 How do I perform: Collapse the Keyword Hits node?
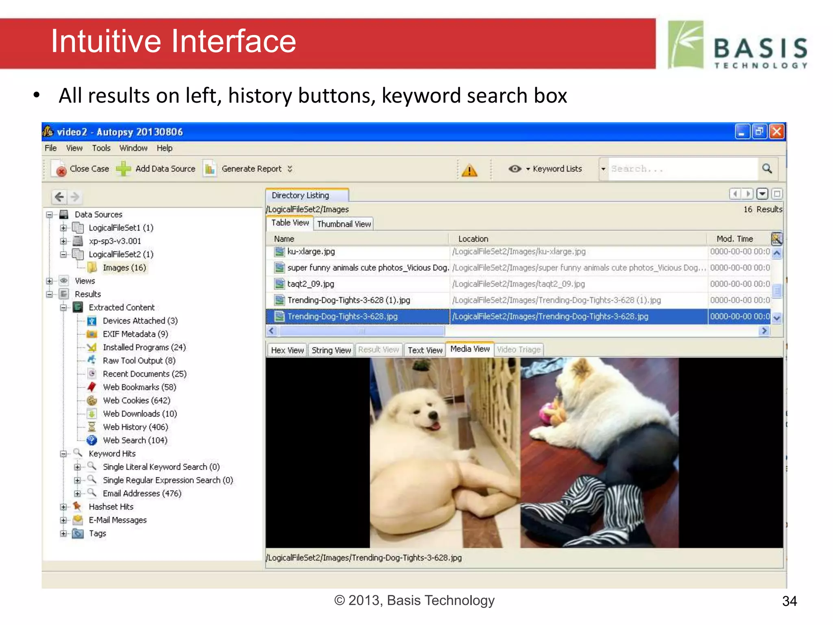[x=63, y=454]
